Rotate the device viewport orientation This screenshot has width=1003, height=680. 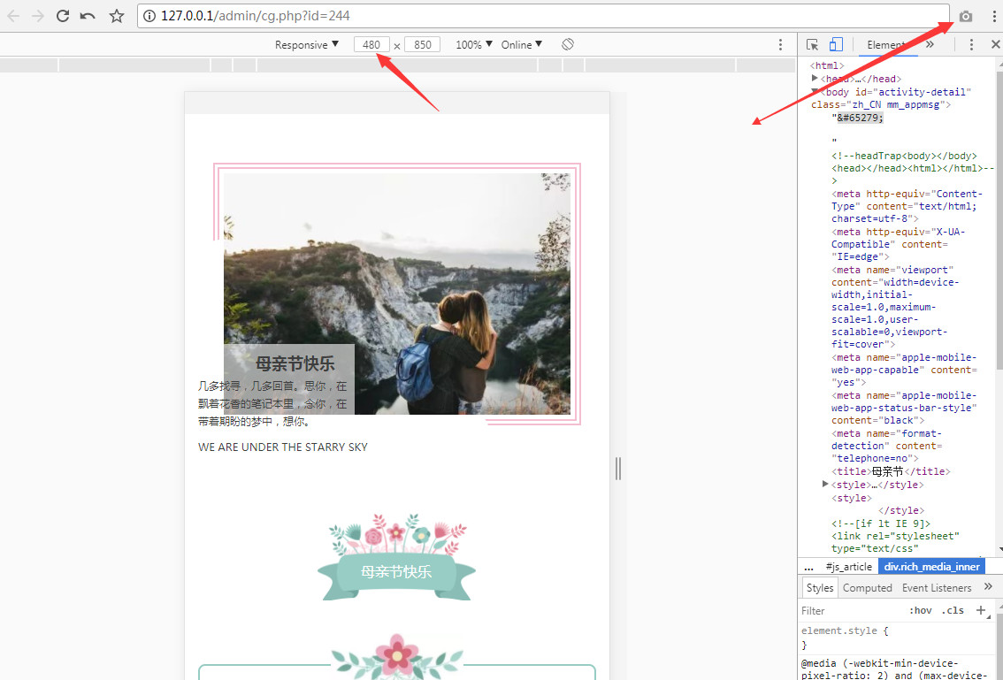point(567,44)
